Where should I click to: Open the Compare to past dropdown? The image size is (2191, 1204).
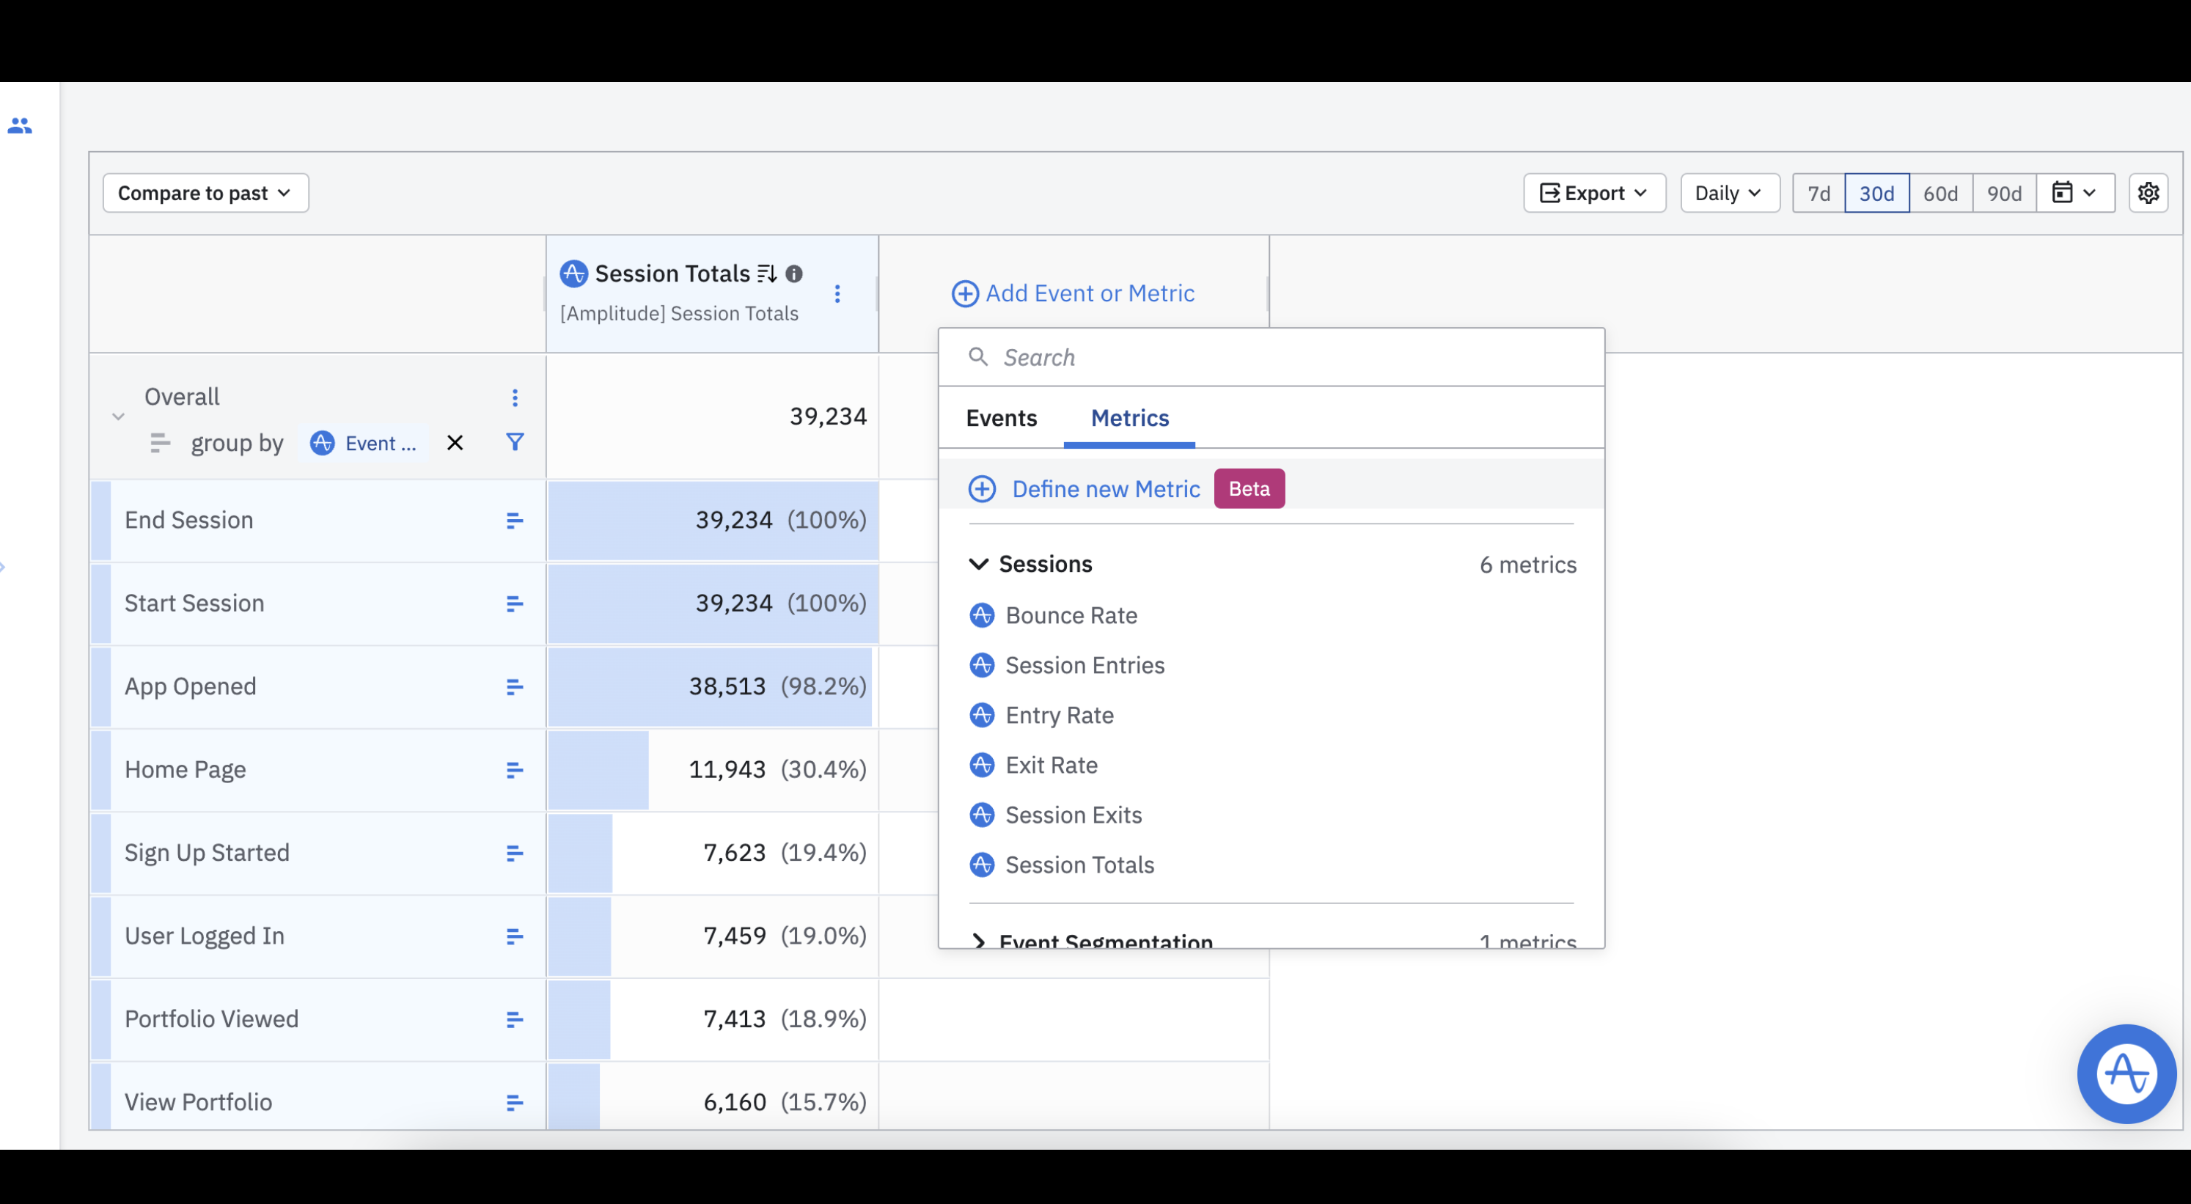click(205, 193)
